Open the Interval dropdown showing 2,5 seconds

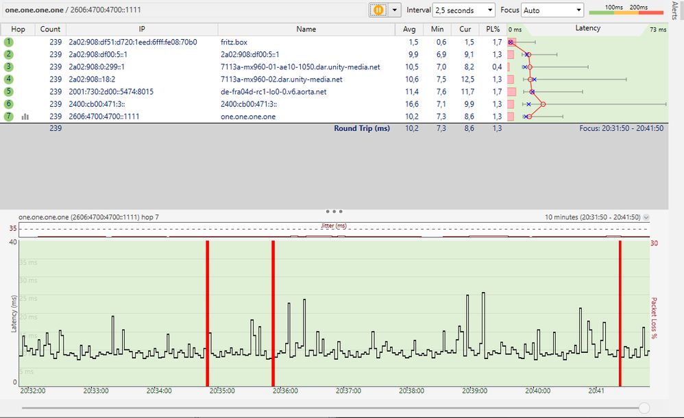(x=463, y=10)
